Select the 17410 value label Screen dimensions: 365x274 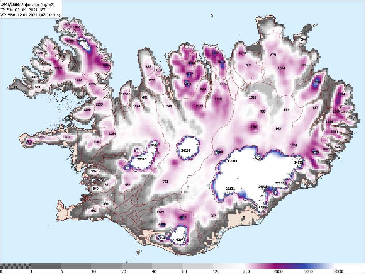point(258,159)
